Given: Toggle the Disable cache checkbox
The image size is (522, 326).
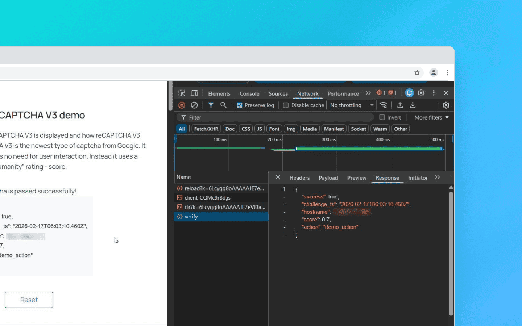Looking at the screenshot, I should 286,105.
